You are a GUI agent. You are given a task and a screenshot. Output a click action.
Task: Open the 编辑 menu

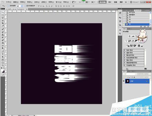pos(16,2)
